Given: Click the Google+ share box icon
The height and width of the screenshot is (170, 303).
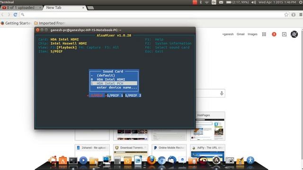Looking at the screenshot, I should click(284, 34).
